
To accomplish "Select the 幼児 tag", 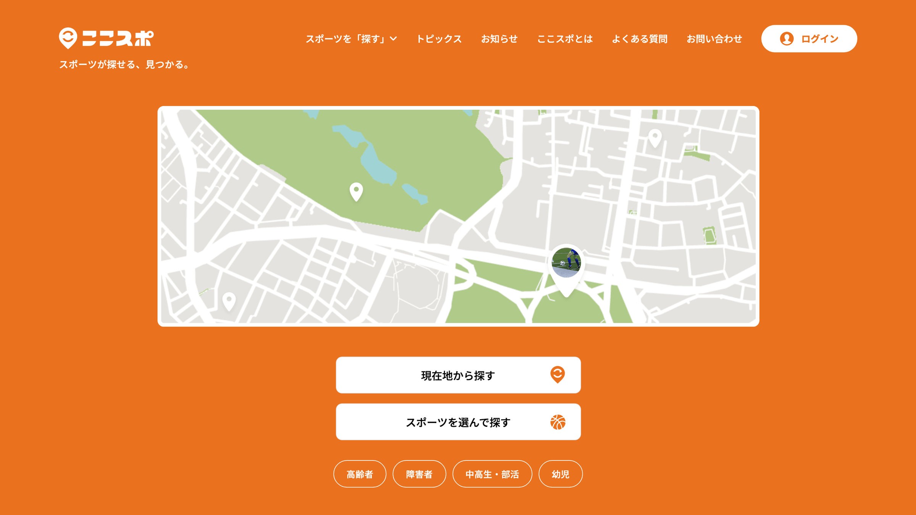I will click(561, 474).
